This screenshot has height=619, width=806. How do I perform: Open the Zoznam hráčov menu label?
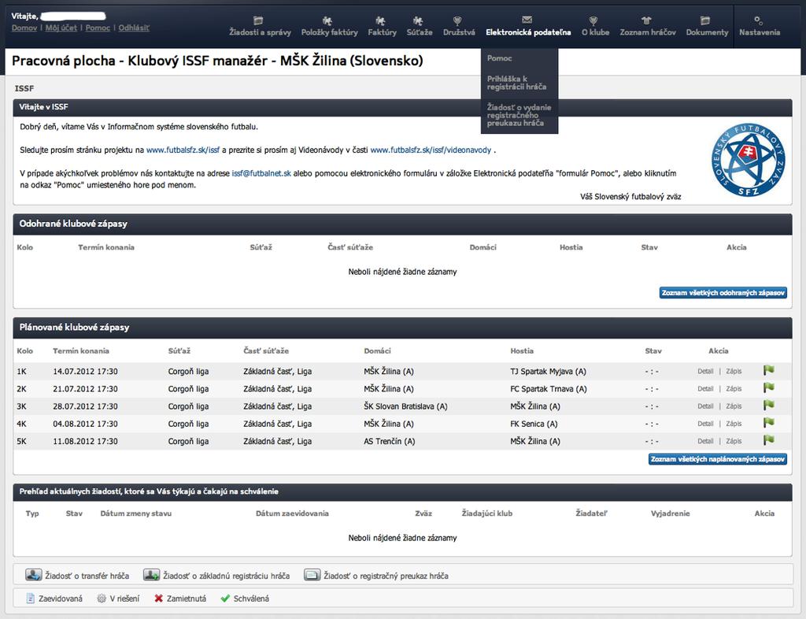[648, 32]
